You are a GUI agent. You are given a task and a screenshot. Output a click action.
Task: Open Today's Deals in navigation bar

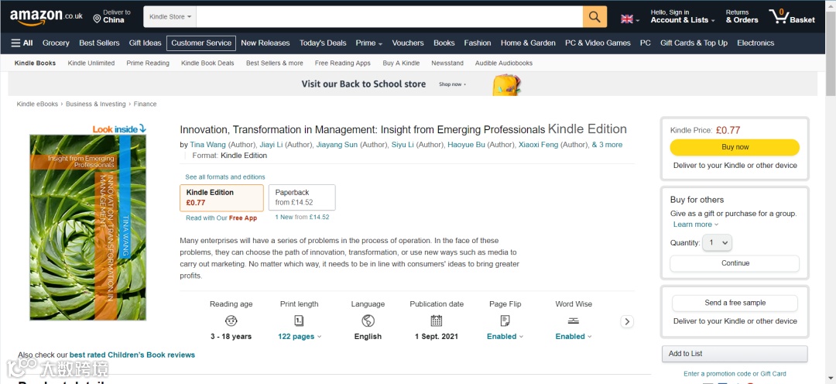(323, 43)
